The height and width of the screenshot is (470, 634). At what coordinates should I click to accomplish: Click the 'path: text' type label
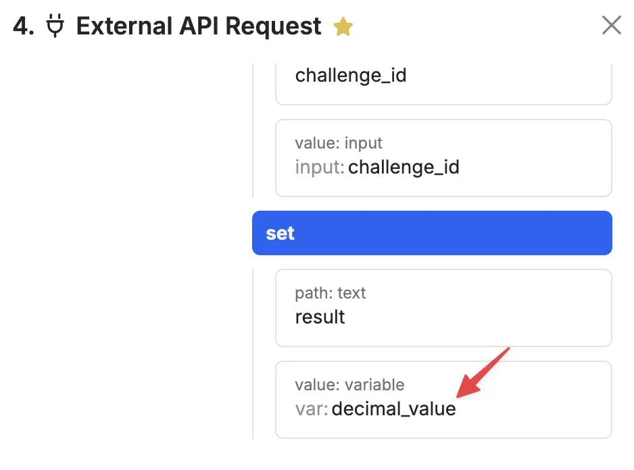click(x=331, y=293)
